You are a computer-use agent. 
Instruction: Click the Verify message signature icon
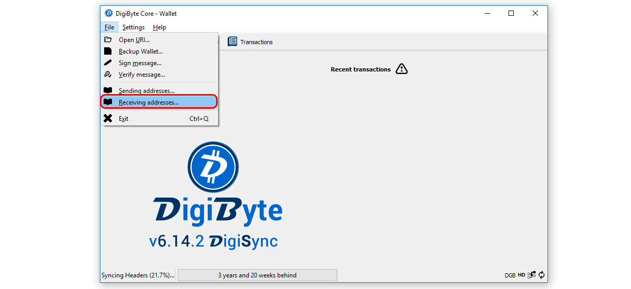click(108, 74)
